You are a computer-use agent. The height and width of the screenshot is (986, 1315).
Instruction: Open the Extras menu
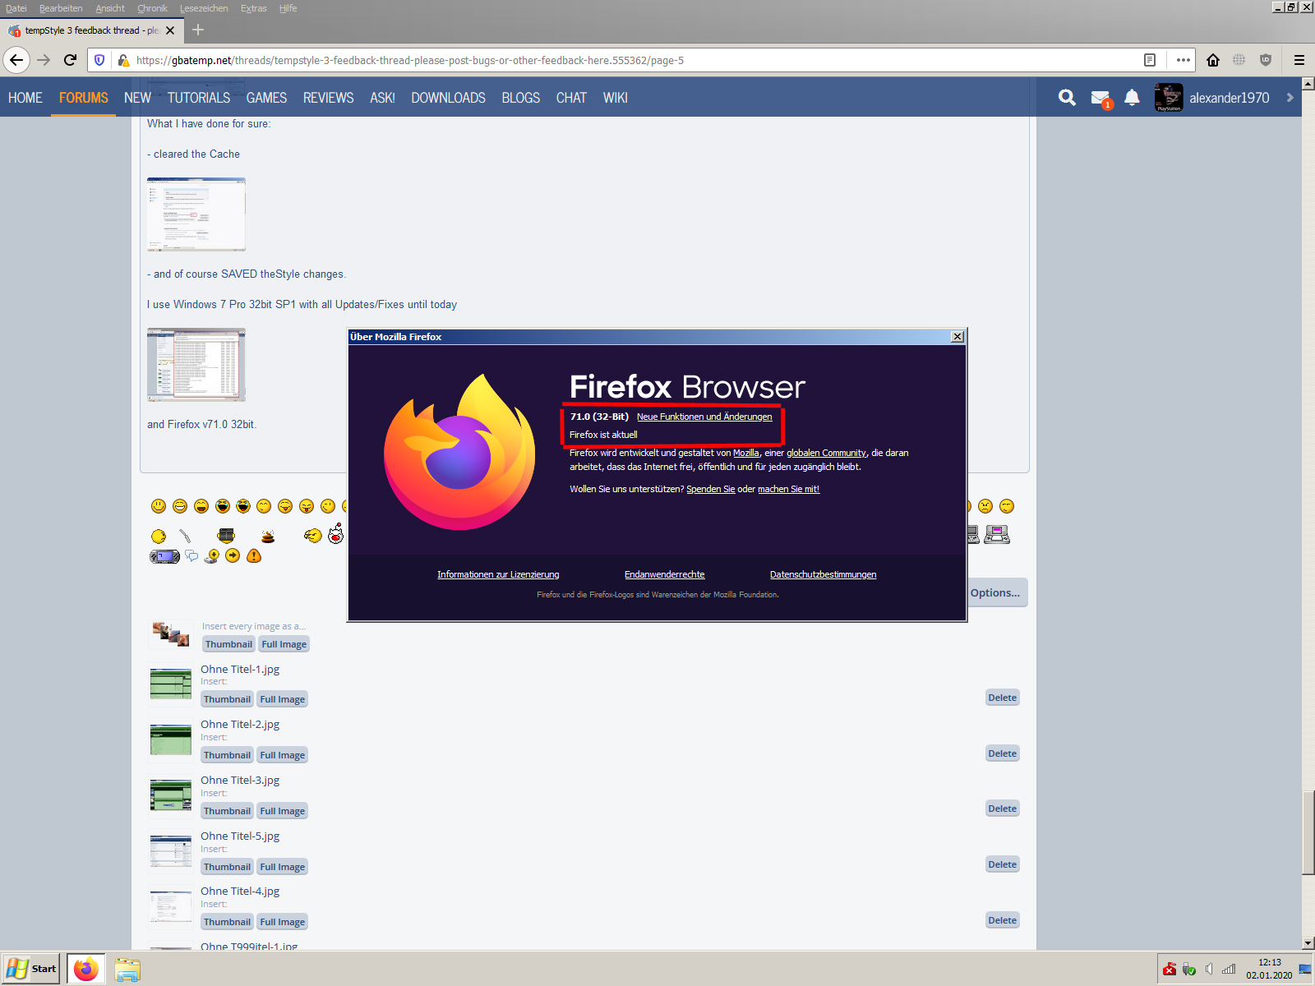253,8
